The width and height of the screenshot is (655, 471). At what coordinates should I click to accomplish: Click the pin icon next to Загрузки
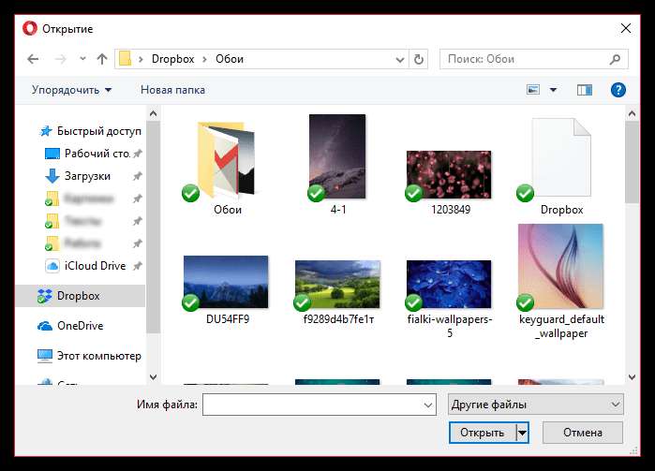point(138,176)
